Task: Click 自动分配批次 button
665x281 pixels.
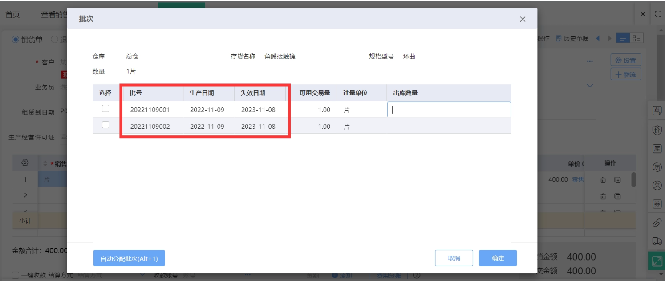Action: [129, 258]
